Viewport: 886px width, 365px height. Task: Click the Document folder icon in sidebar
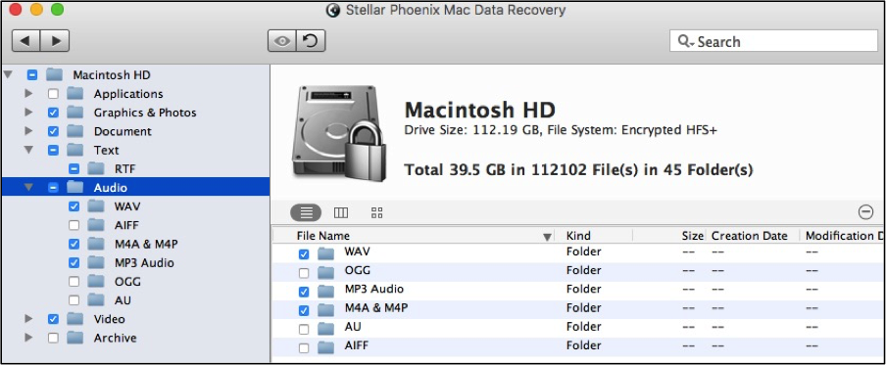[x=75, y=131]
